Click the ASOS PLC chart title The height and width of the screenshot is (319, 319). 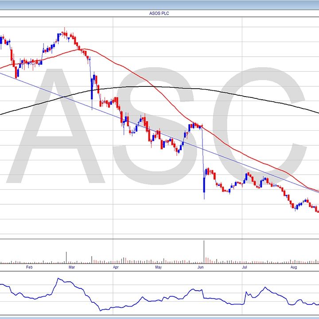coord(159,13)
